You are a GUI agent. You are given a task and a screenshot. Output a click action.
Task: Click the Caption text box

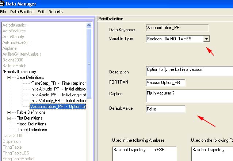(190, 96)
